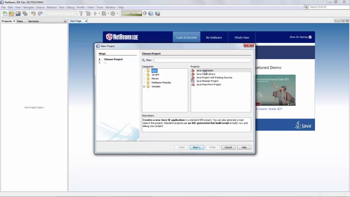Click the Profile Project toolbar icon
The image size is (350, 197).
pos(113,13)
